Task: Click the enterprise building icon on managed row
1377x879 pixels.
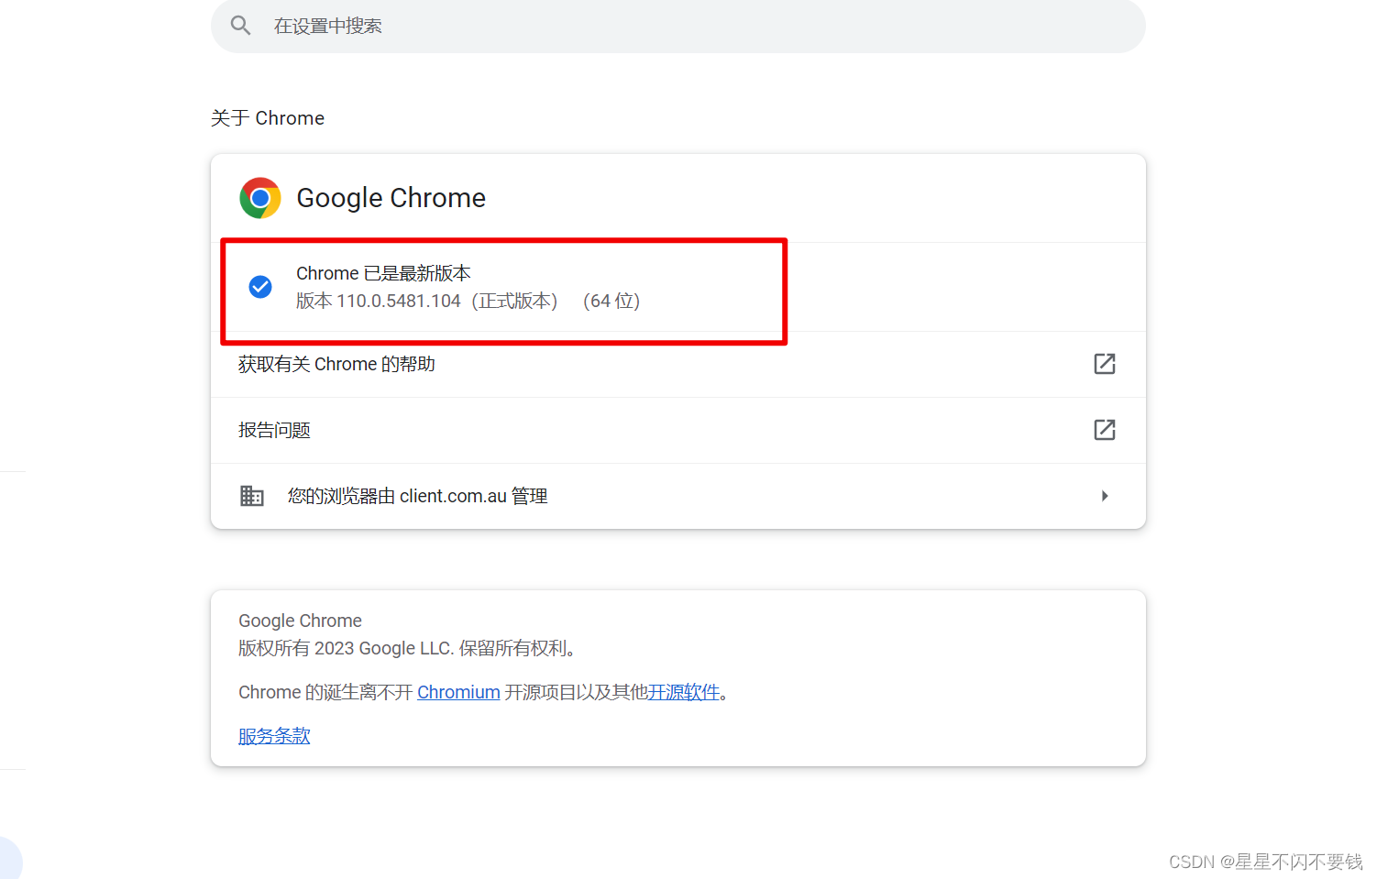Action: (x=251, y=495)
